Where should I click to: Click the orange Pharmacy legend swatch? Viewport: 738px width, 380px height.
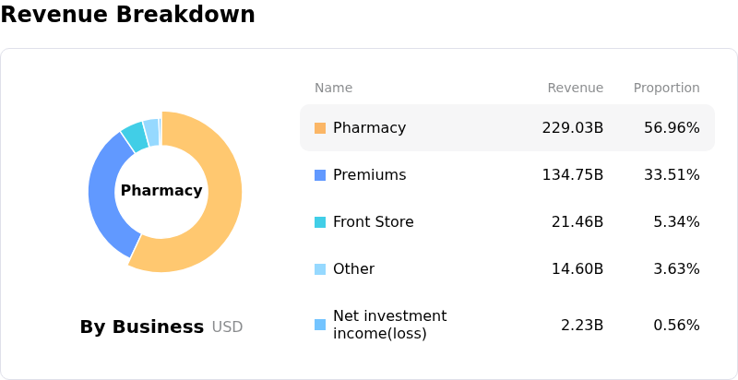(320, 128)
